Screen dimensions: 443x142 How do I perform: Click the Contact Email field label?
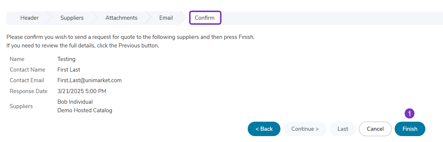click(27, 80)
